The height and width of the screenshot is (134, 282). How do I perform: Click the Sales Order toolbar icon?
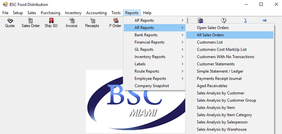point(30,20)
